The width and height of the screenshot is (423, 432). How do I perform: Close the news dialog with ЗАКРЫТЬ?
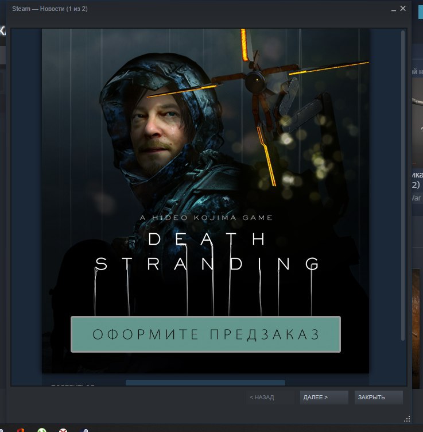[x=378, y=398]
